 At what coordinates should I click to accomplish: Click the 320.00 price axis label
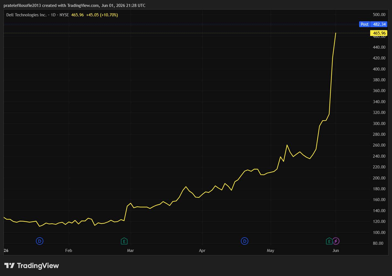click(379, 113)
